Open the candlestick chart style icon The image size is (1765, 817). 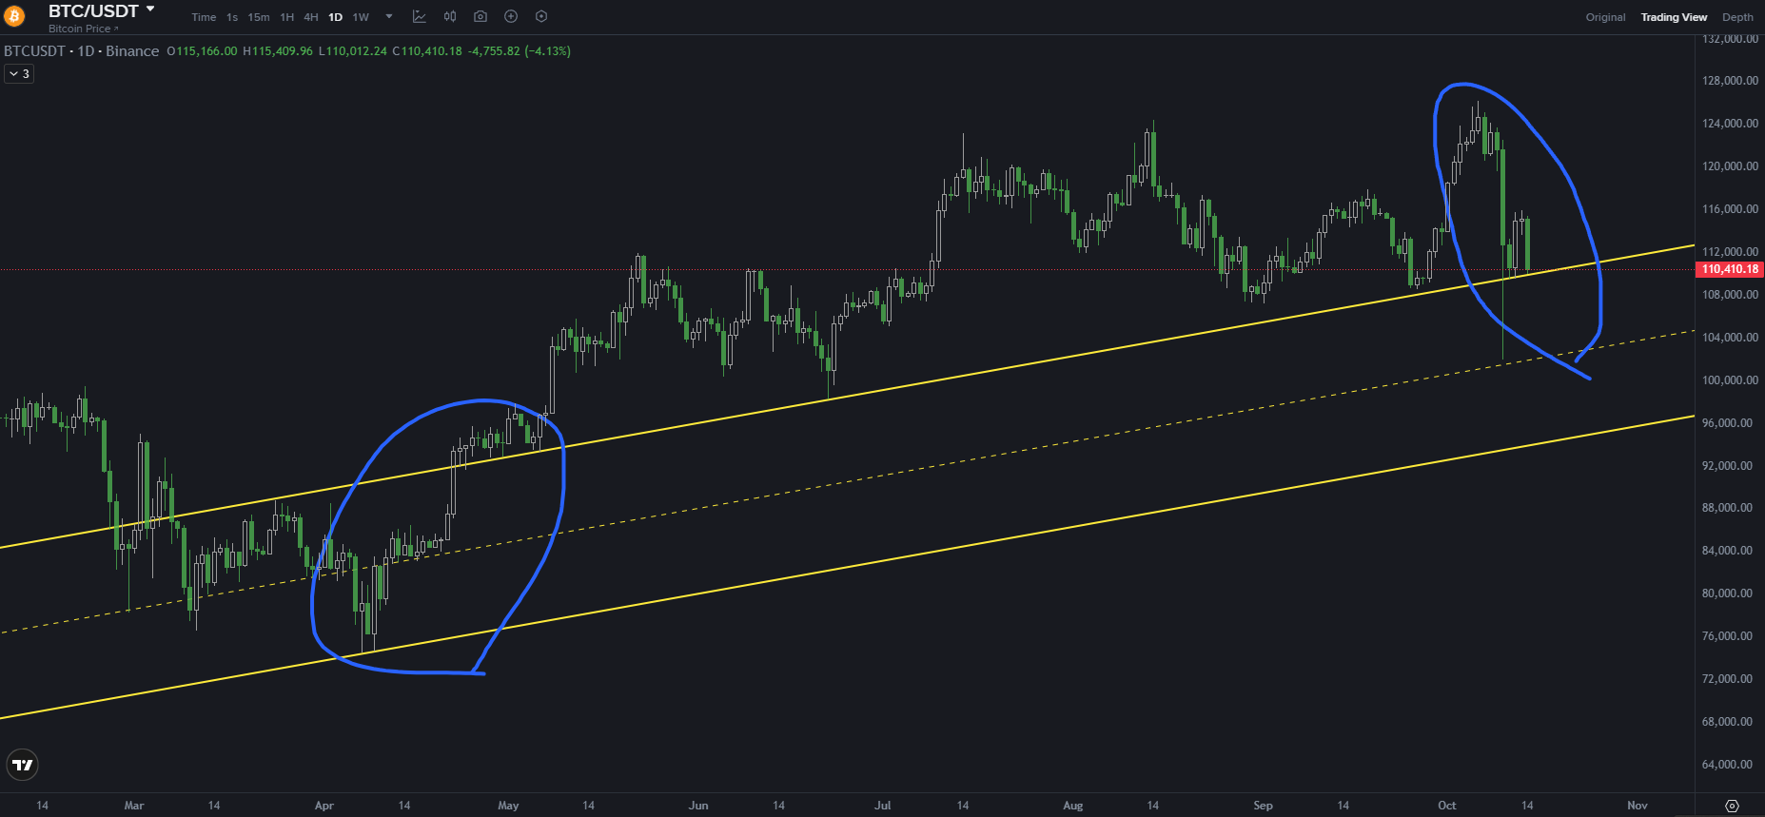450,17
